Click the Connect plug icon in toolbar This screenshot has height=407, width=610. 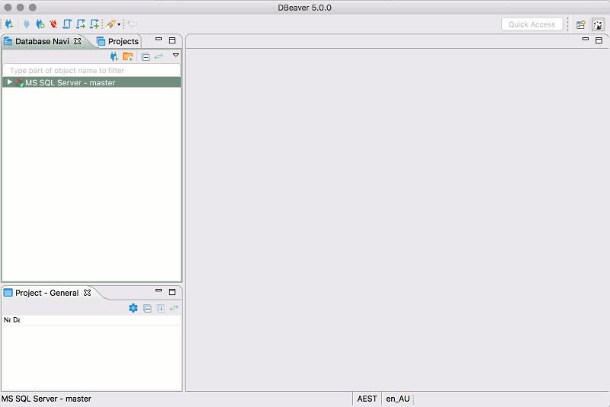click(x=27, y=24)
